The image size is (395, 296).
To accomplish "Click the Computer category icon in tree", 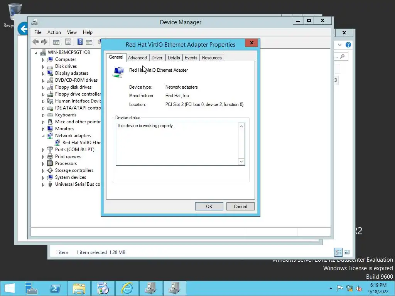I will (50, 59).
